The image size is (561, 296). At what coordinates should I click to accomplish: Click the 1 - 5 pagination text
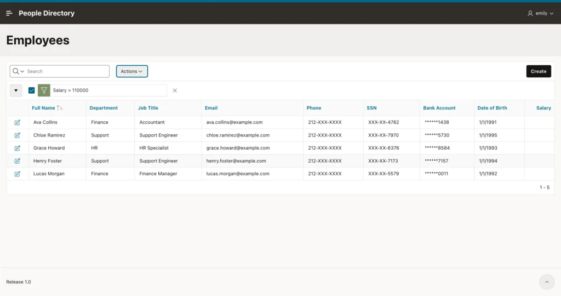(545, 187)
